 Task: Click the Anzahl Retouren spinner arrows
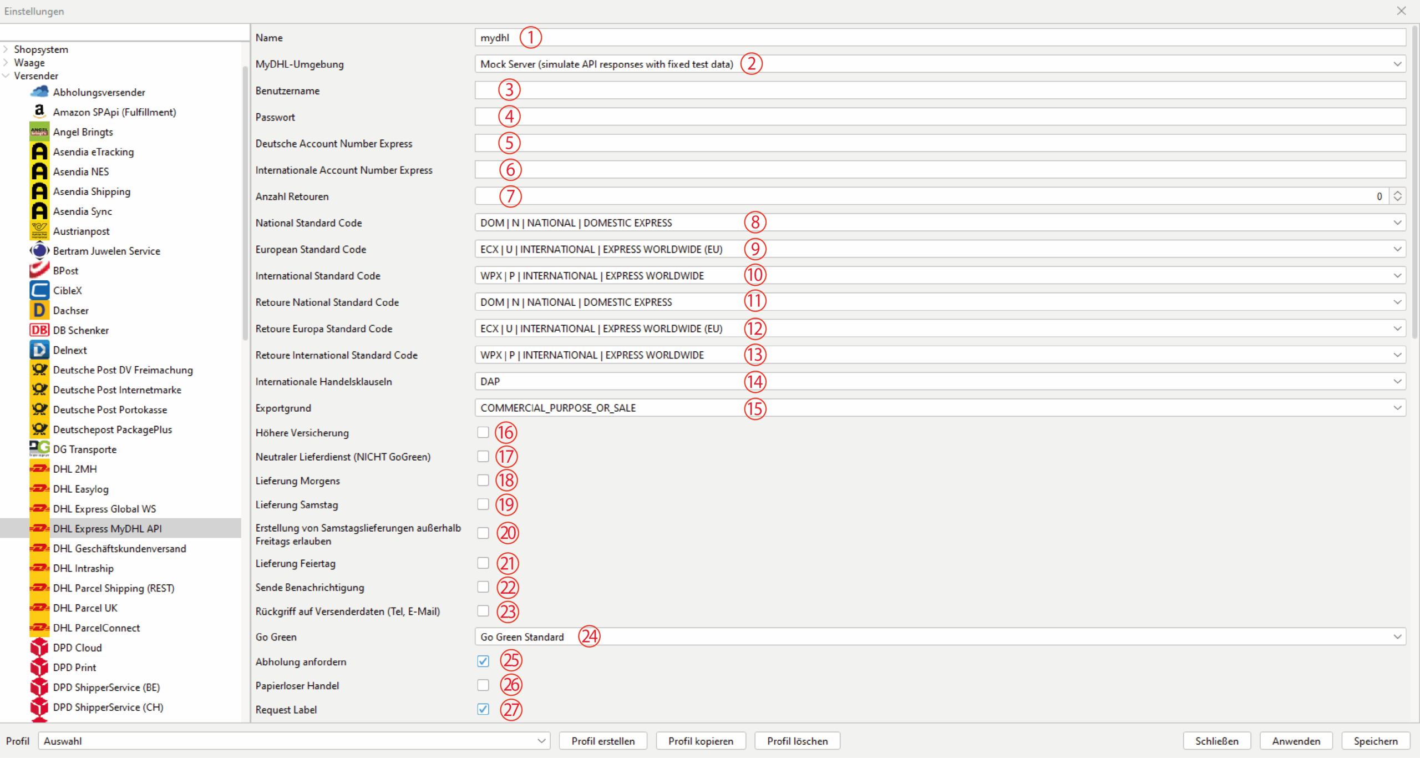pos(1397,196)
